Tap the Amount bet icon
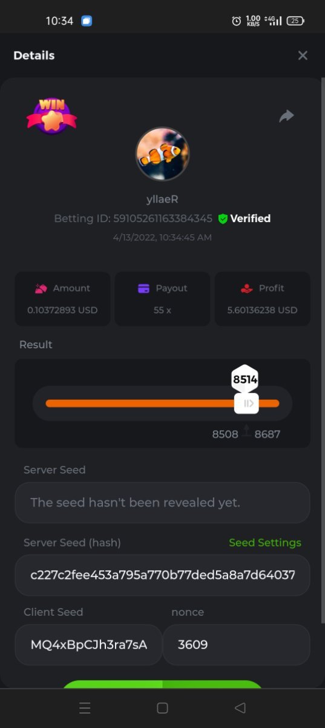 (41, 288)
